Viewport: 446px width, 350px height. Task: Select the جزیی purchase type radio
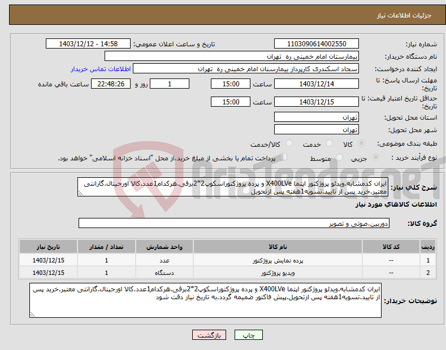point(375,157)
